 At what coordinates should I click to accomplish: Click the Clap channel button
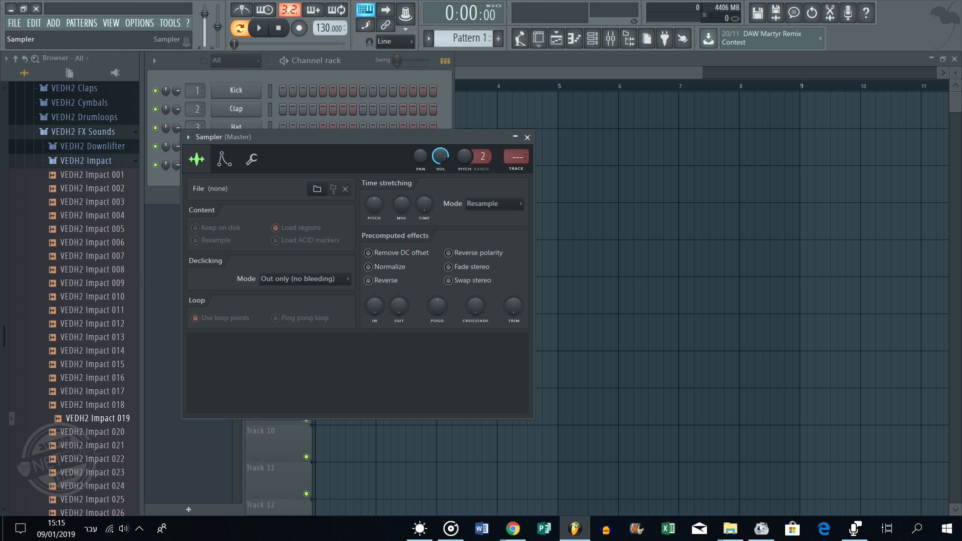click(236, 109)
